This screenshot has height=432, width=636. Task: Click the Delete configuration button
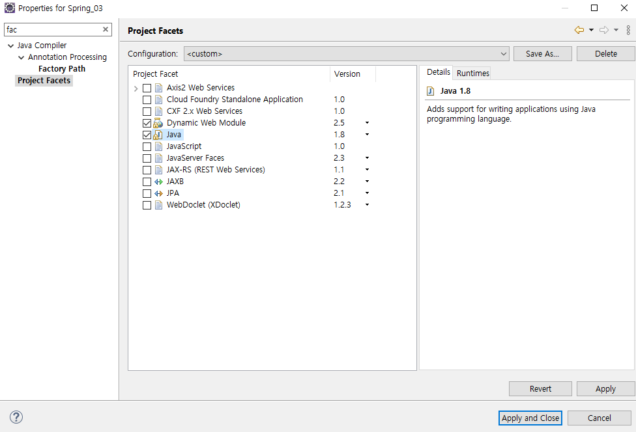(606, 53)
